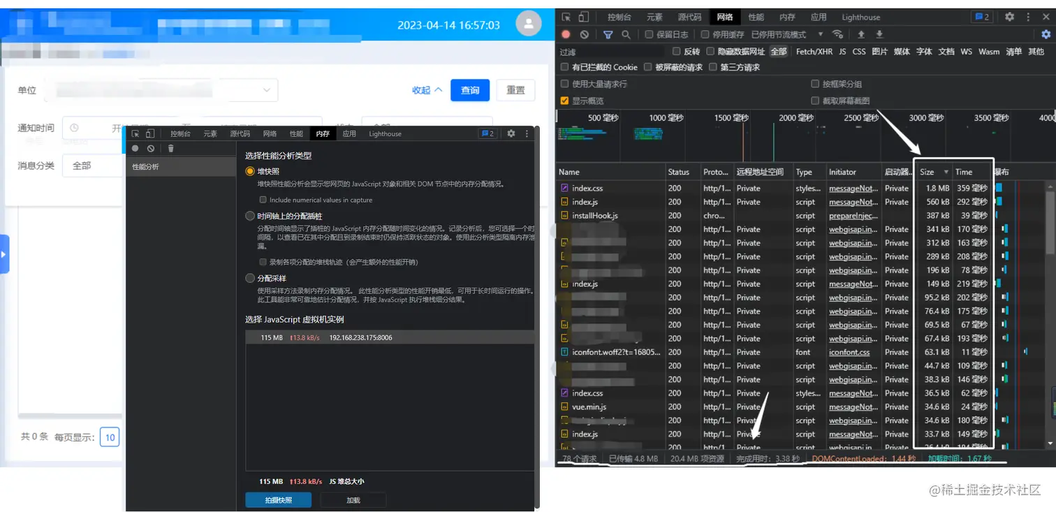Open network conditions wifi icon
The height and width of the screenshot is (512, 1056).
[837, 34]
